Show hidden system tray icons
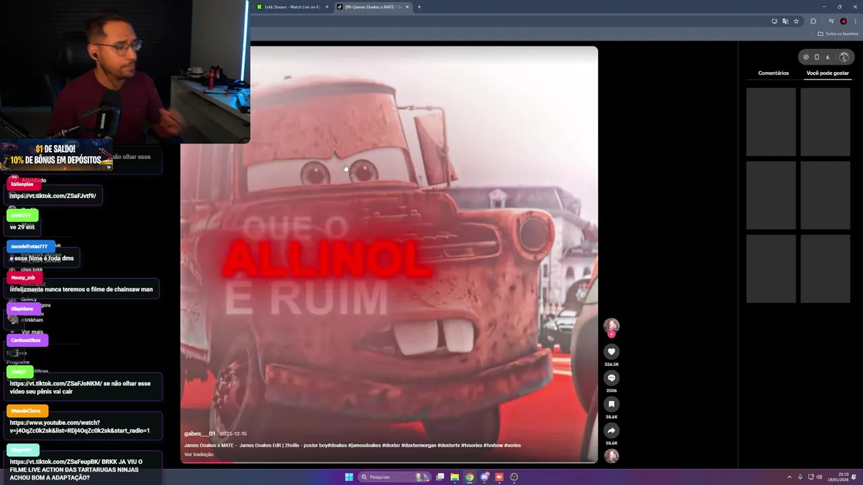The image size is (863, 485). 790,477
